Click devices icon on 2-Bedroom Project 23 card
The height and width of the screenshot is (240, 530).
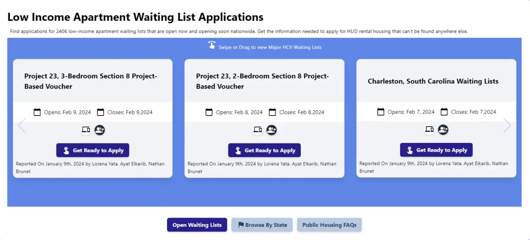pos(257,130)
